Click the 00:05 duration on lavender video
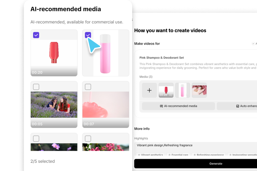The height and width of the screenshot is (171, 257). point(37,124)
